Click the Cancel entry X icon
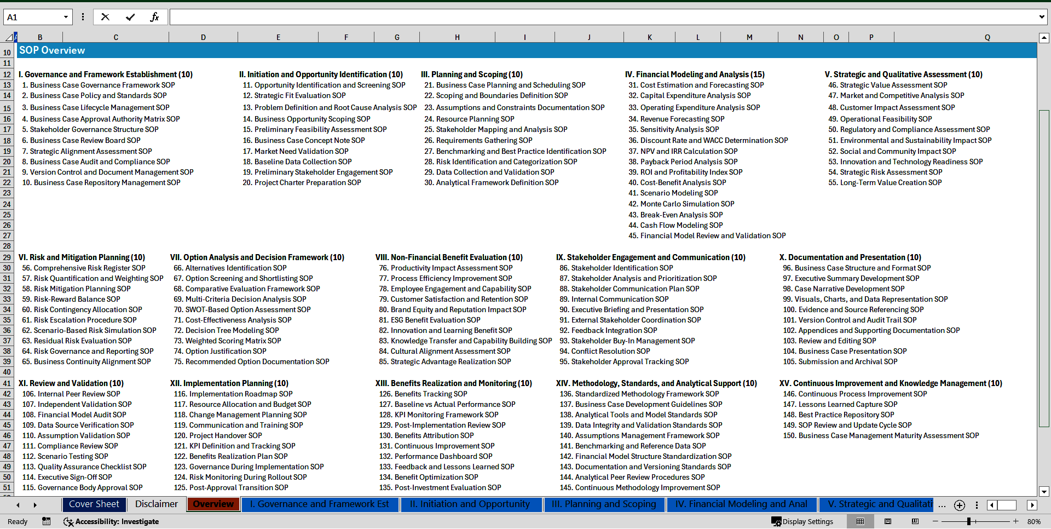The width and height of the screenshot is (1051, 529). (x=105, y=17)
